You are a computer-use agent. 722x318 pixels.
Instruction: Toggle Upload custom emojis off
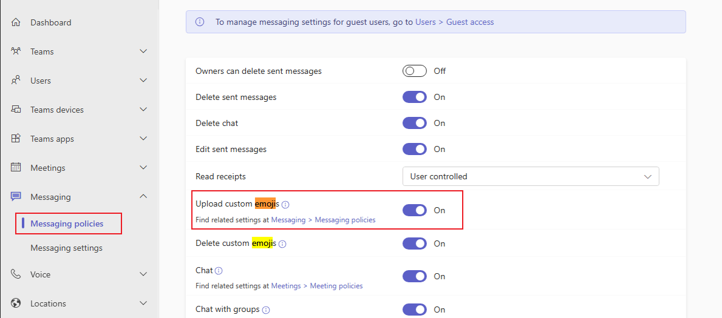pos(414,210)
